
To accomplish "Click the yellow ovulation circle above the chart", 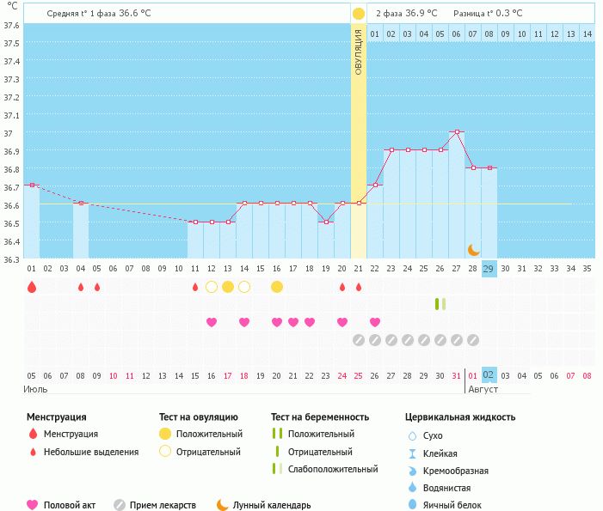I will pos(359,14).
